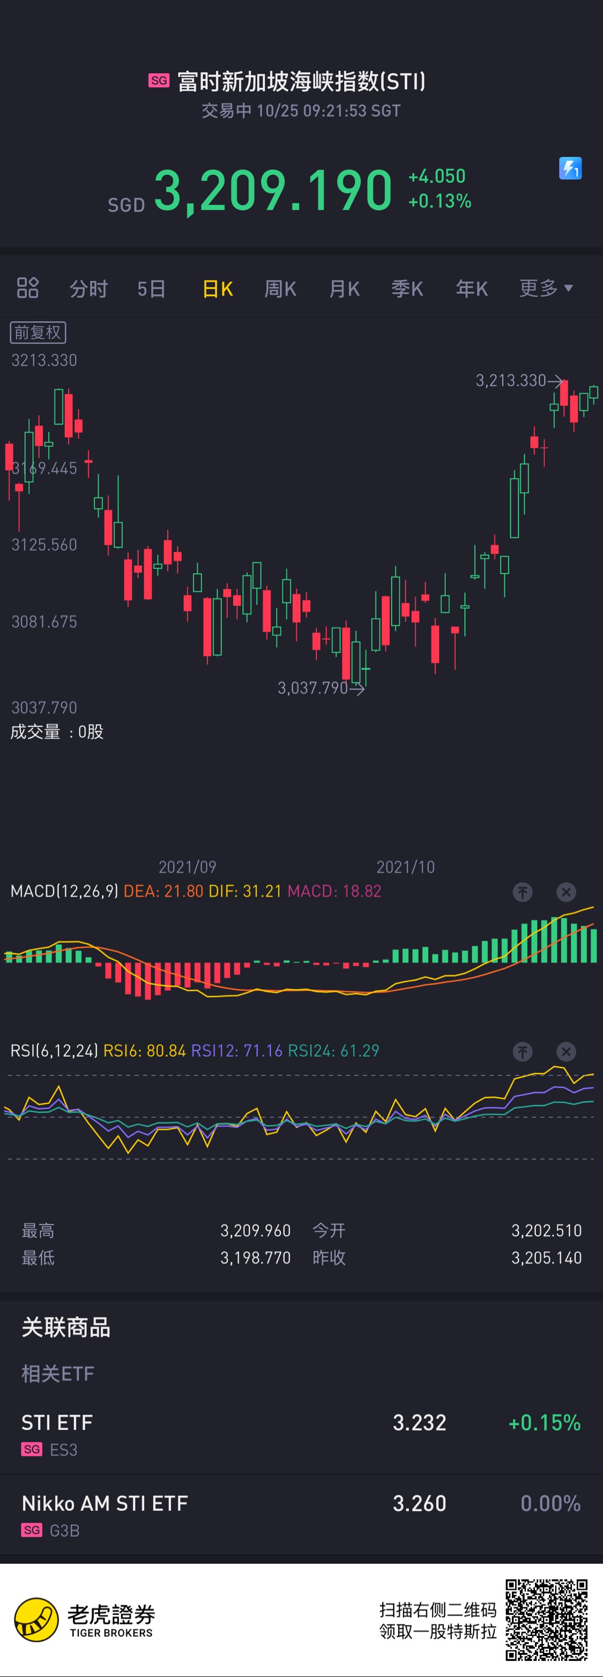Toggle the 前复权 price adjustment button
Image resolution: width=603 pixels, height=1677 pixels.
coord(38,332)
